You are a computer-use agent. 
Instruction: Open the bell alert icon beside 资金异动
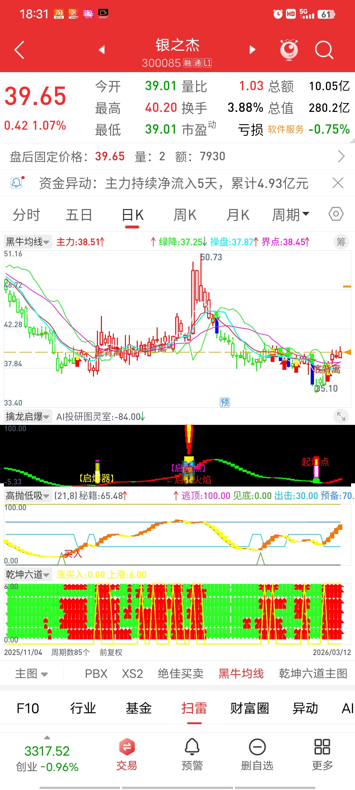coord(17,183)
